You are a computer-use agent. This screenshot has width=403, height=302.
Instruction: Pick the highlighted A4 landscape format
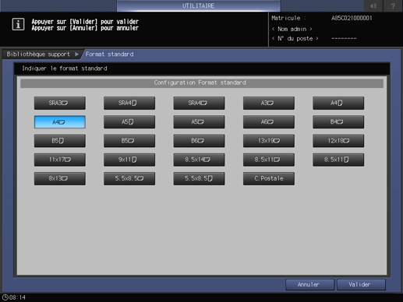tap(60, 122)
